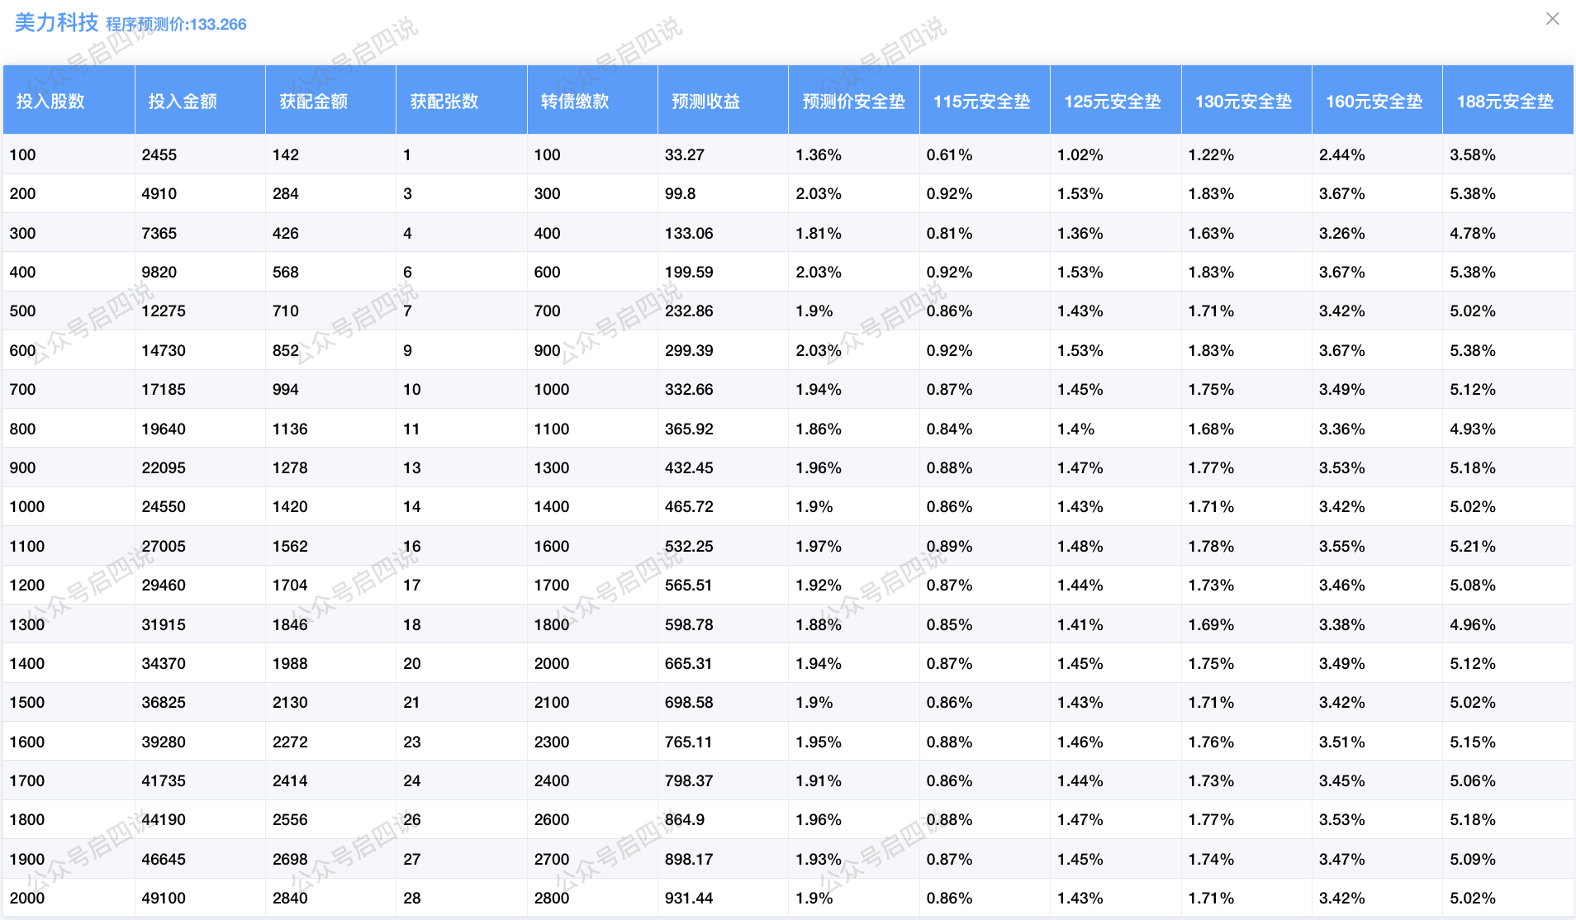The height and width of the screenshot is (920, 1576).
Task: Click the 1000 shares row's first cell
Action: click(x=27, y=506)
